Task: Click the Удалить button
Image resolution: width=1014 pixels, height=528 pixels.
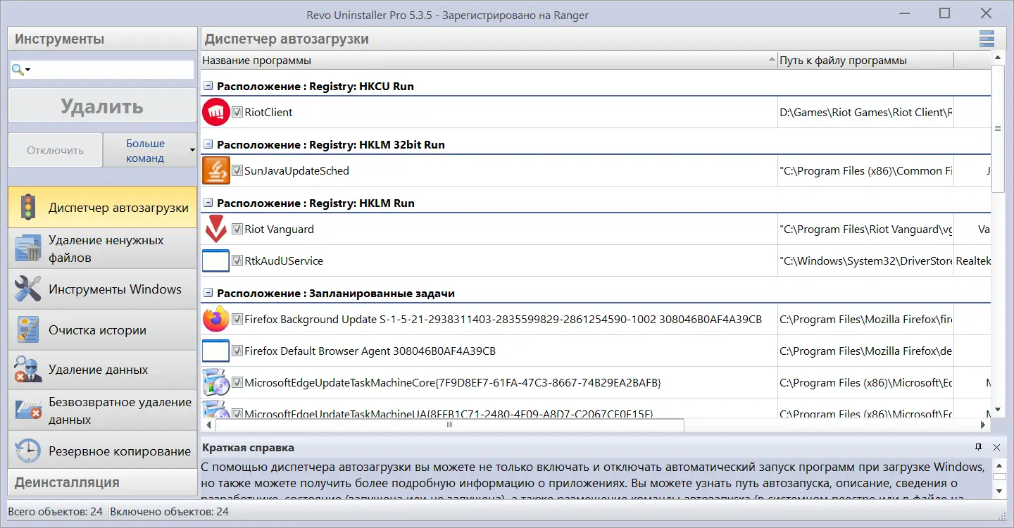Action: [101, 105]
